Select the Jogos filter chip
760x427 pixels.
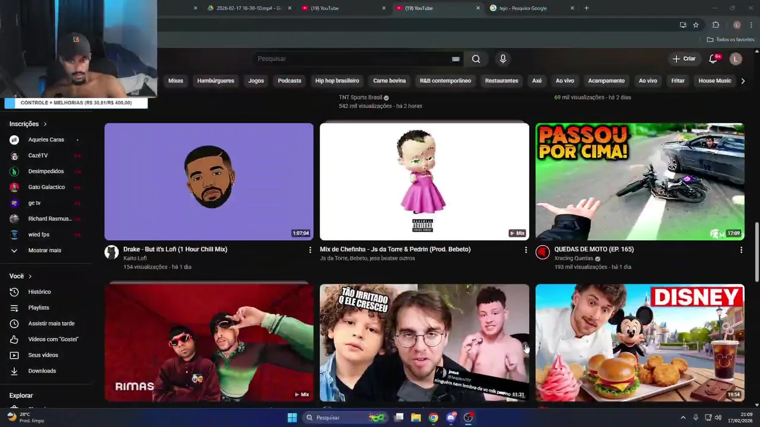pyautogui.click(x=256, y=81)
